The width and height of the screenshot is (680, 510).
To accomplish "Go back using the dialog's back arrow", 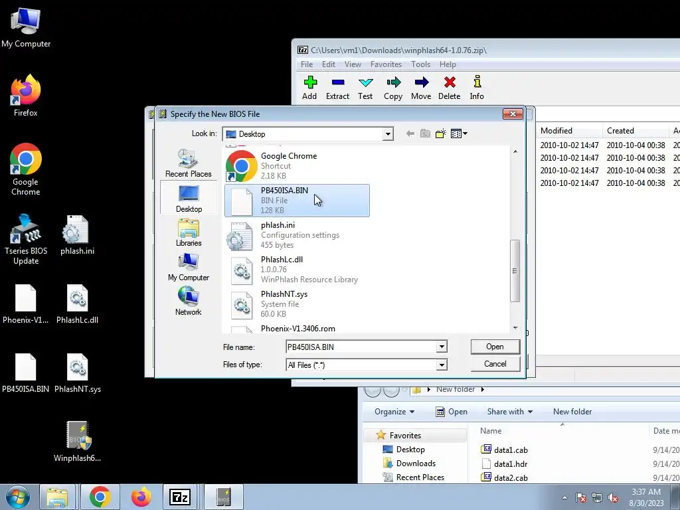I will pos(410,133).
